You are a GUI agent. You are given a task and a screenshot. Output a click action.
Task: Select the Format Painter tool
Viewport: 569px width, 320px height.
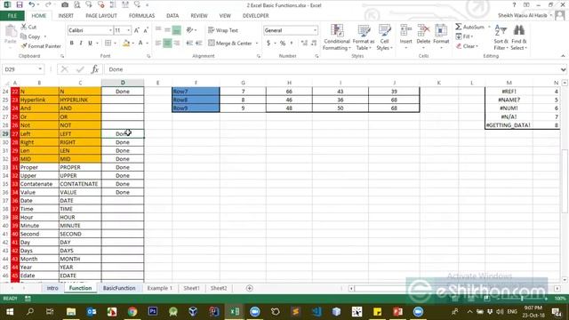(x=41, y=46)
